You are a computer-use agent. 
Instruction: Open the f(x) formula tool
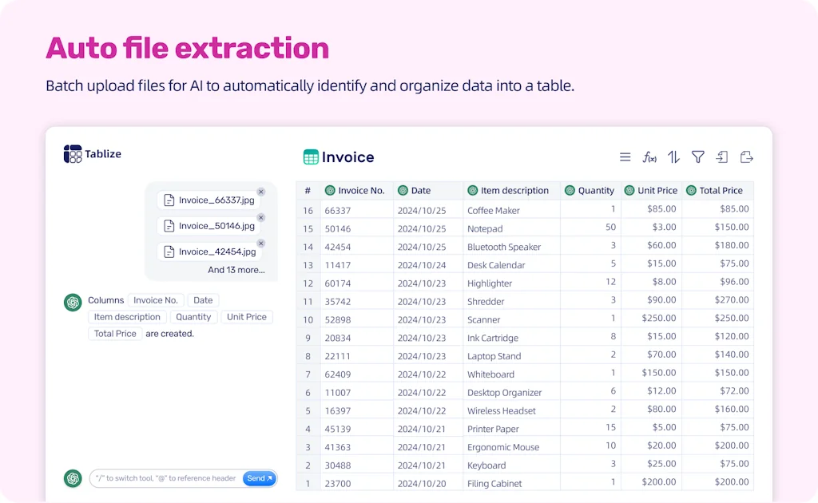(x=649, y=157)
